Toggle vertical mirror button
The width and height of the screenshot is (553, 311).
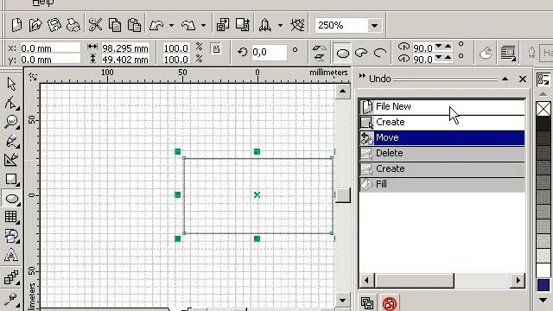(x=319, y=58)
